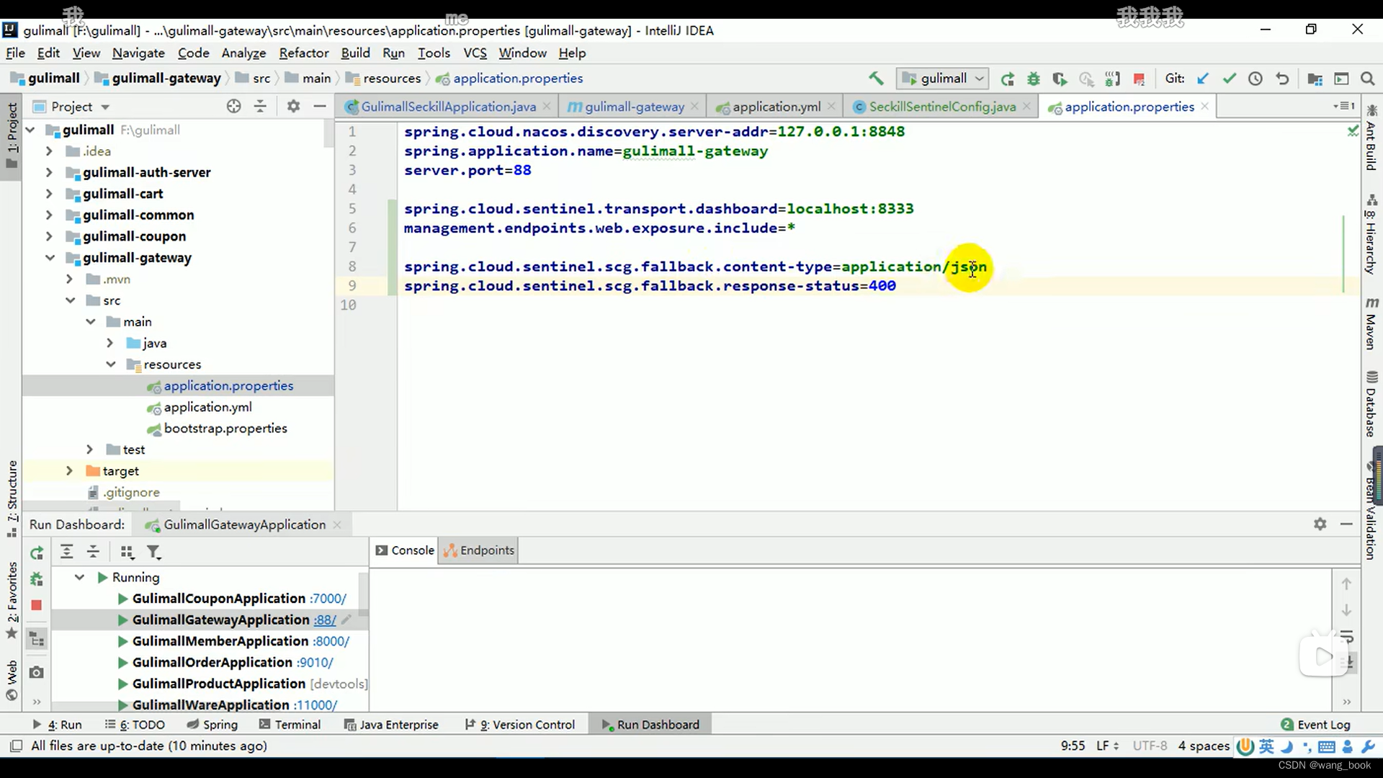Screen dimensions: 1383x778
Task: Toggle the Database side panel button
Action: click(x=1371, y=403)
